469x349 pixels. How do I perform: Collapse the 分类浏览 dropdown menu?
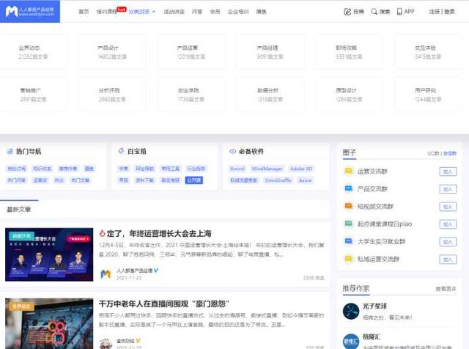point(141,12)
